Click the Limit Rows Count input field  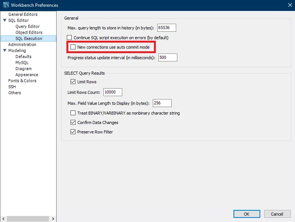click(x=112, y=92)
